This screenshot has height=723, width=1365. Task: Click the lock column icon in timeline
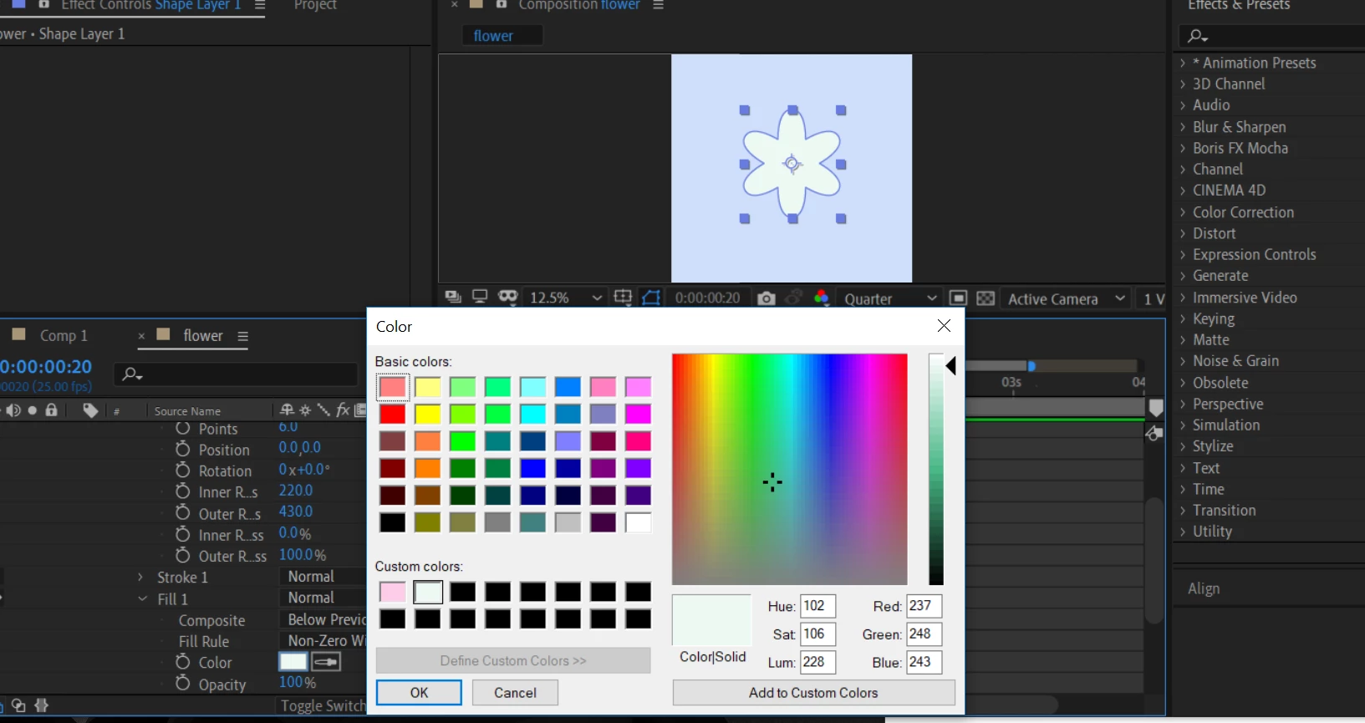click(52, 410)
